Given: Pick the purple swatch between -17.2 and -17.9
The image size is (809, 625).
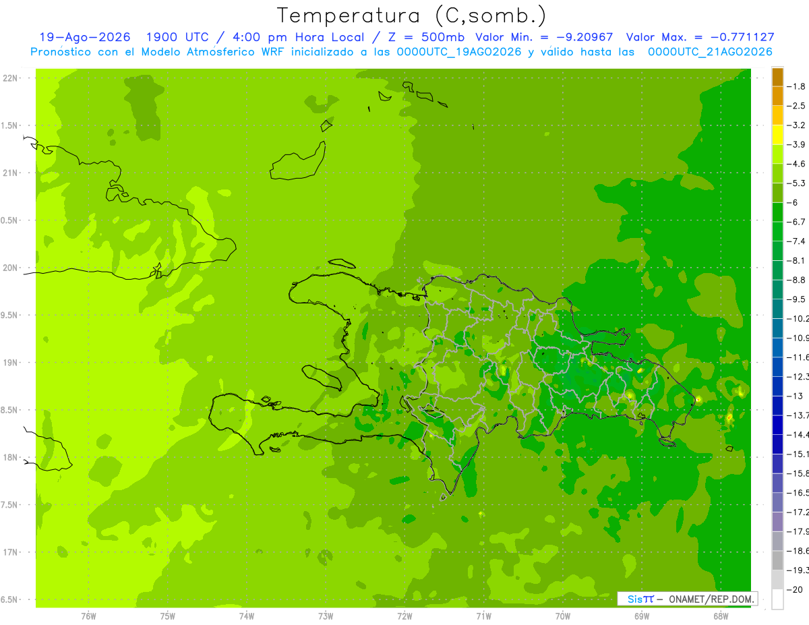Looking at the screenshot, I should point(777,522).
